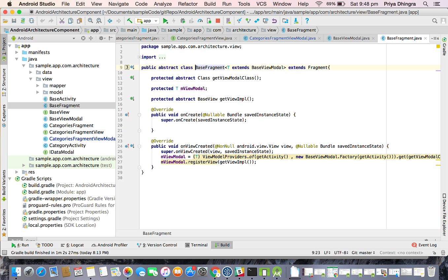
Task: Select CategoryActivity in the project tree
Action: (x=67, y=145)
